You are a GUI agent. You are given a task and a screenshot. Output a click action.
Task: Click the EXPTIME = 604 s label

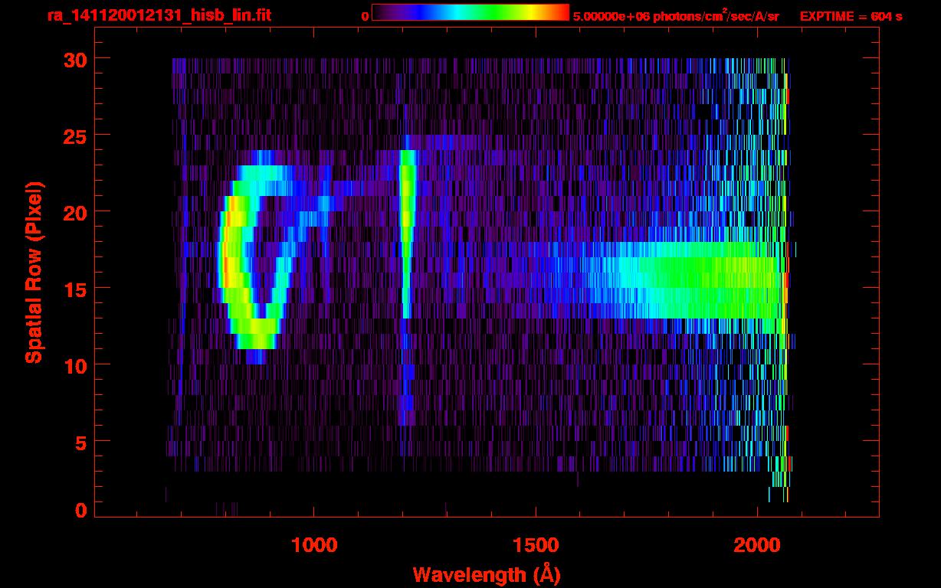pyautogui.click(x=851, y=16)
